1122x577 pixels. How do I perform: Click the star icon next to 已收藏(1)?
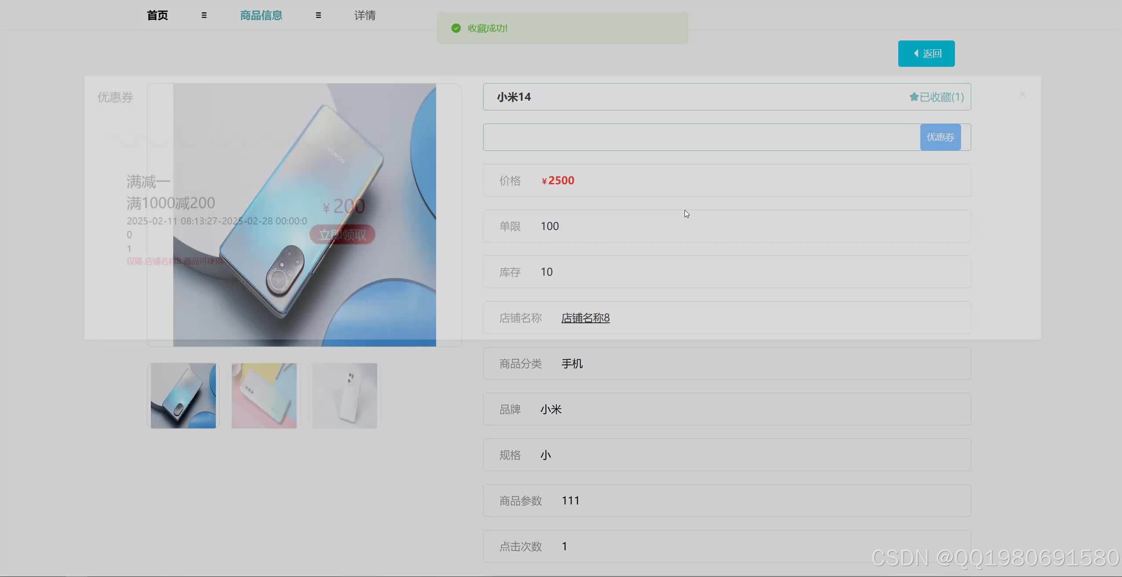[x=914, y=97]
